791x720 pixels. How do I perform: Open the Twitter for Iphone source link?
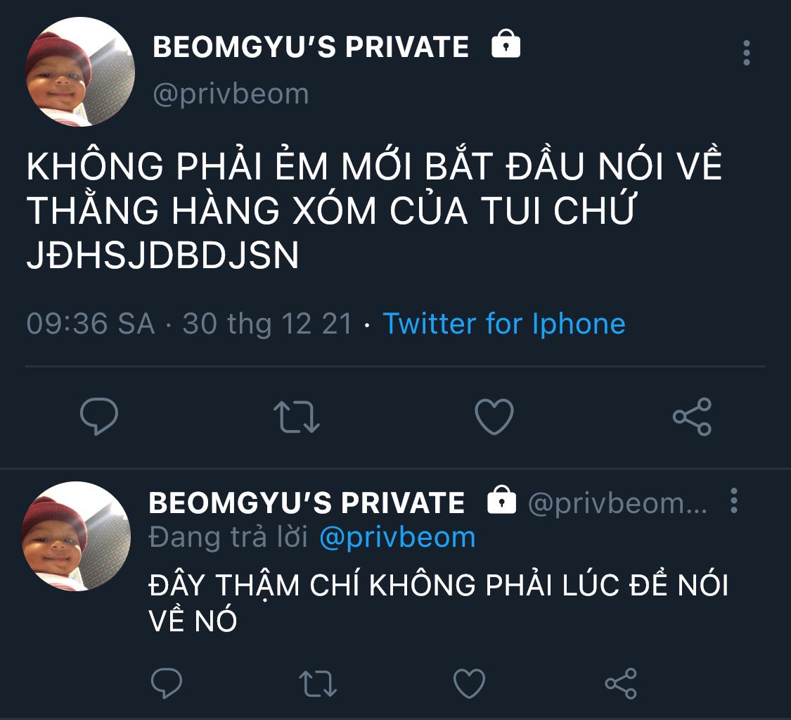(504, 323)
